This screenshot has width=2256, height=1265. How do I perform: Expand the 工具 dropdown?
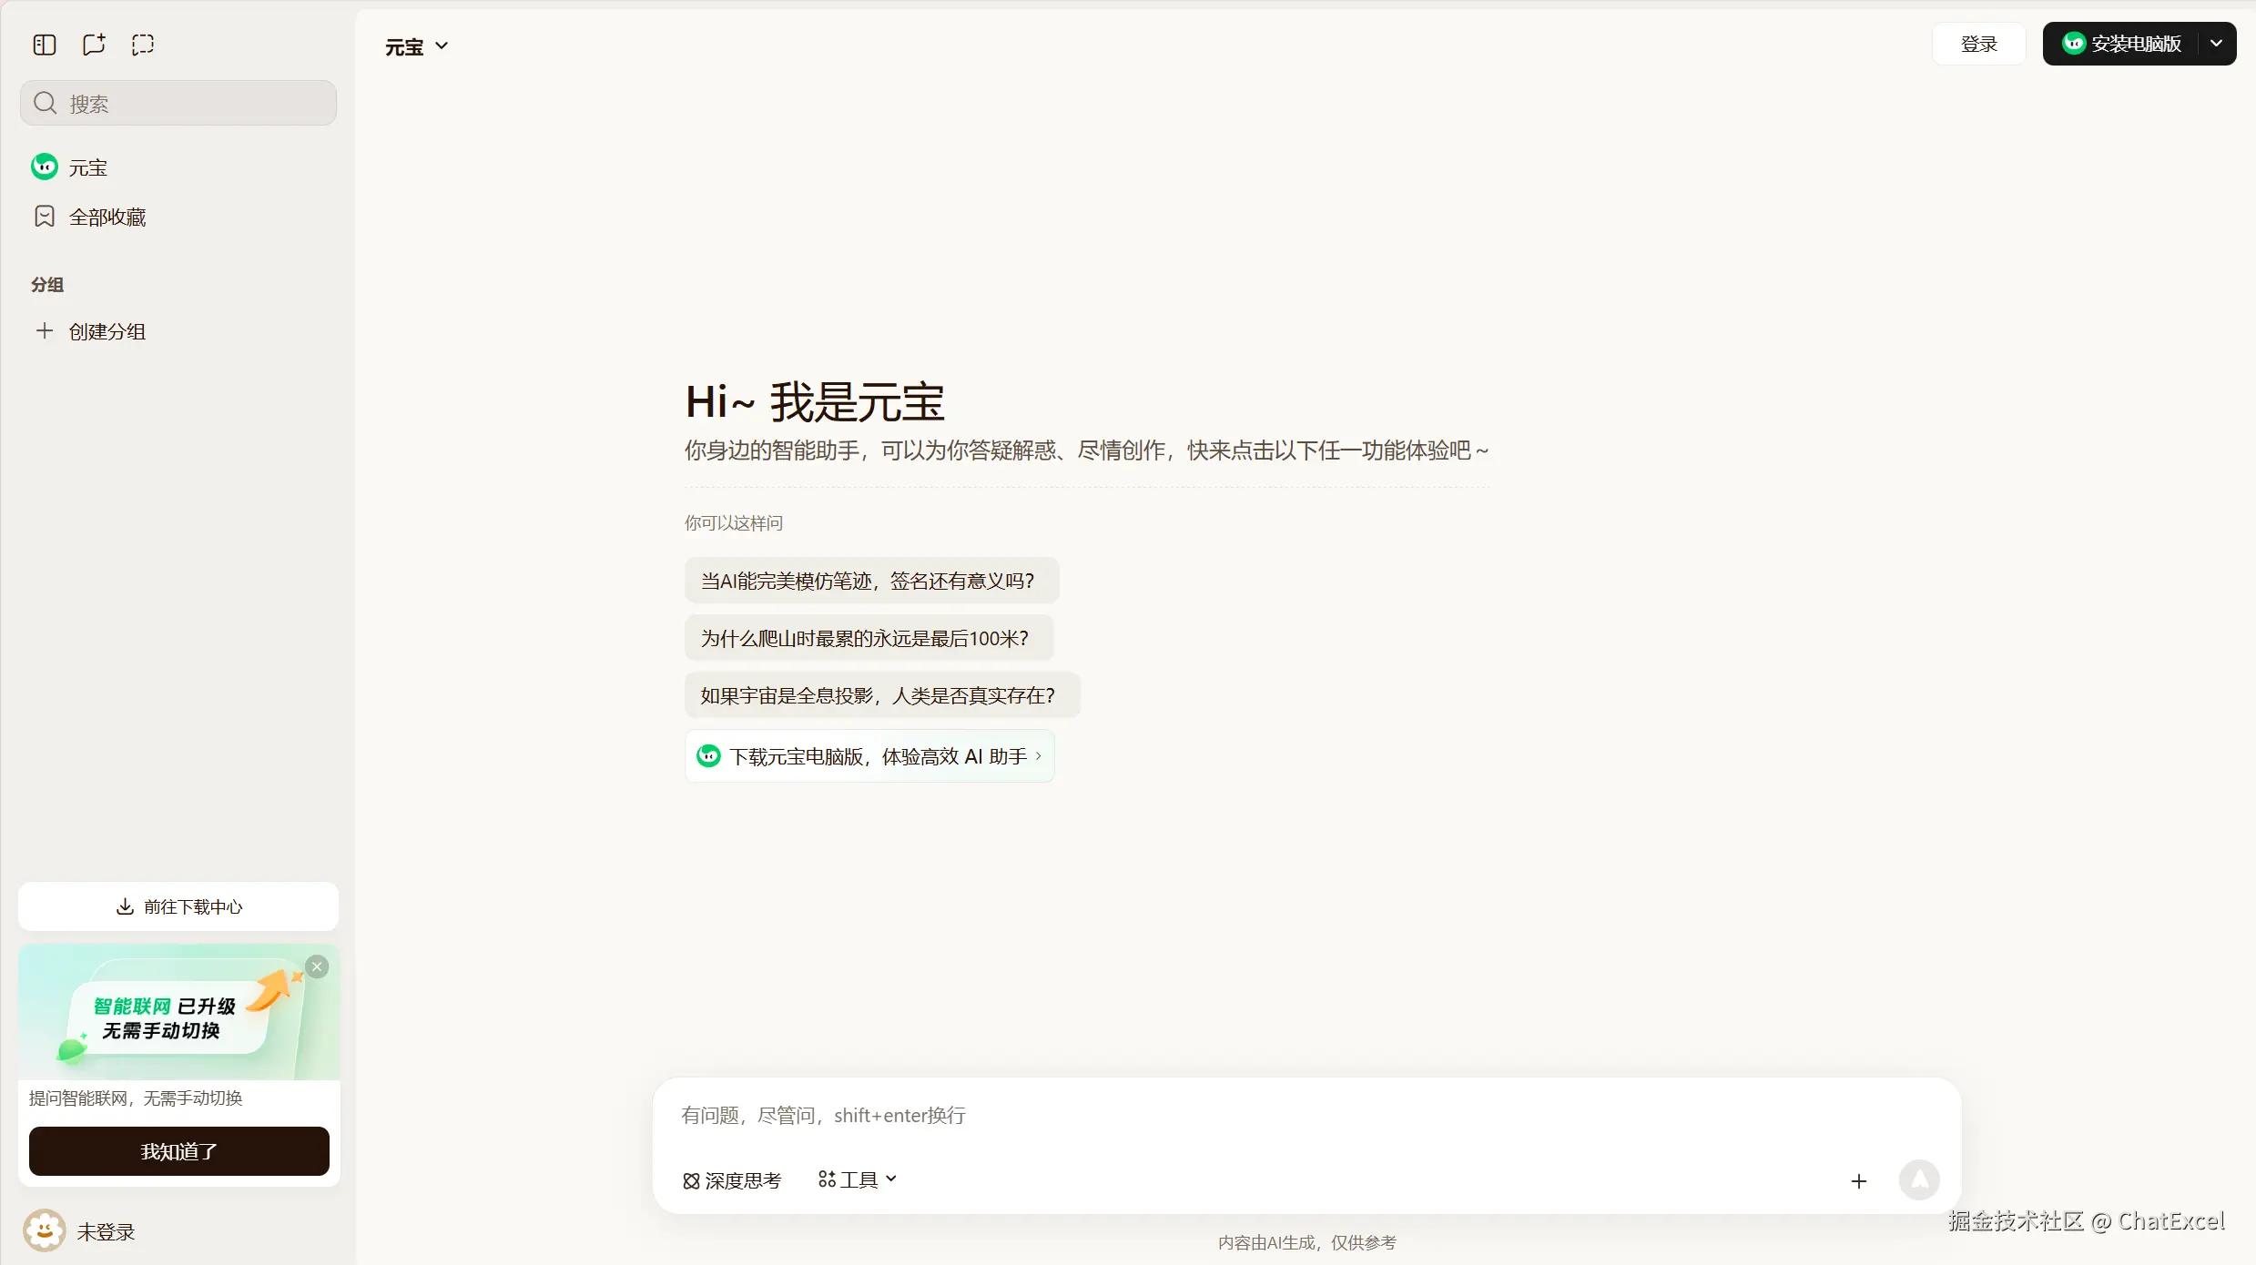(x=858, y=1179)
